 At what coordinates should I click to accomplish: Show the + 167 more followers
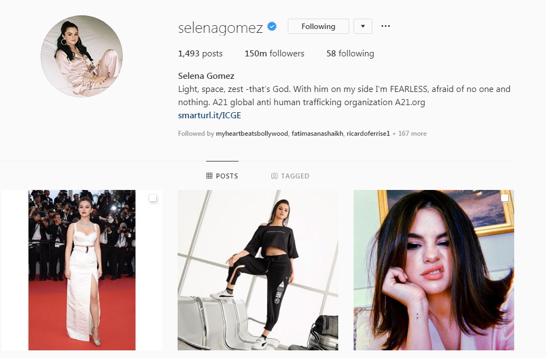(x=409, y=134)
